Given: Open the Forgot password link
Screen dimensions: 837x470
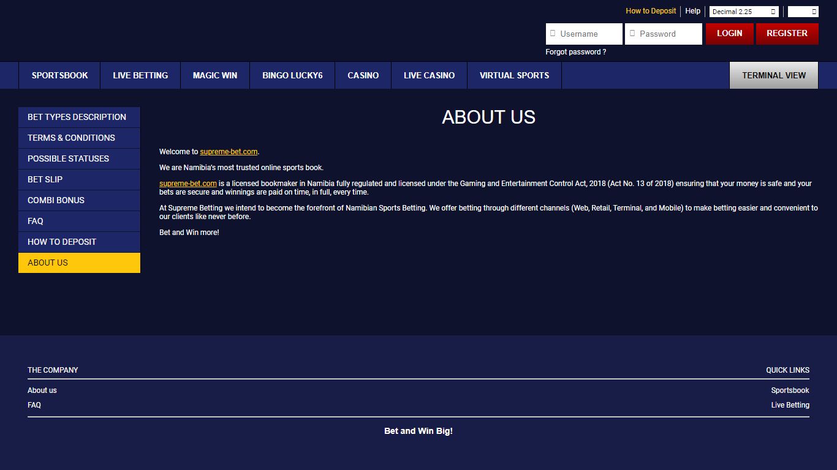Looking at the screenshot, I should click(576, 52).
